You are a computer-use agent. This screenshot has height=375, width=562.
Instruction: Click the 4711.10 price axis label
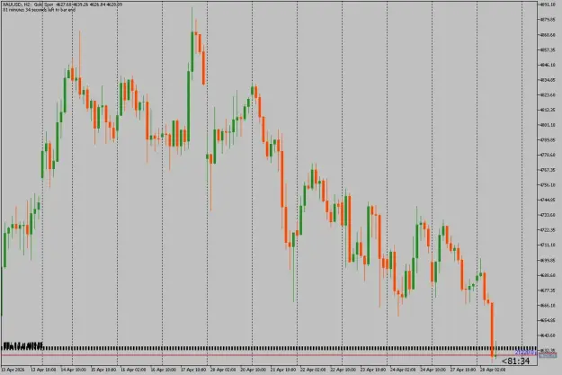[548, 245]
